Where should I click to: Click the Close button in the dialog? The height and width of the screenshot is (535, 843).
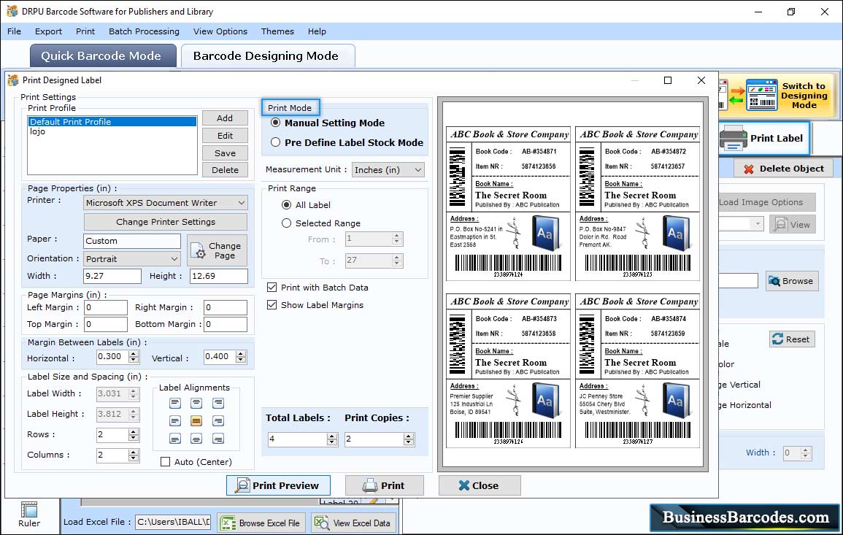[480, 485]
